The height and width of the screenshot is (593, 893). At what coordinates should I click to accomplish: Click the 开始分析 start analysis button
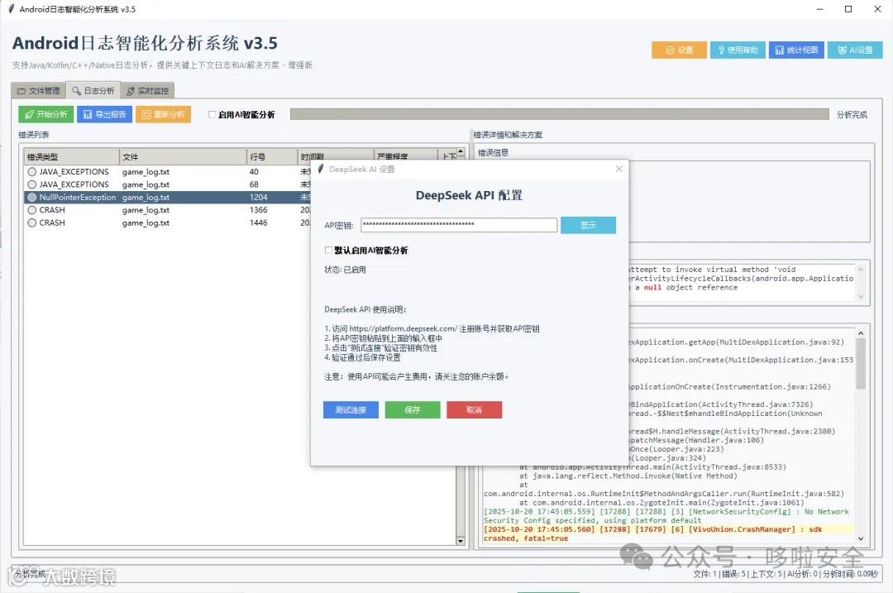click(x=45, y=114)
